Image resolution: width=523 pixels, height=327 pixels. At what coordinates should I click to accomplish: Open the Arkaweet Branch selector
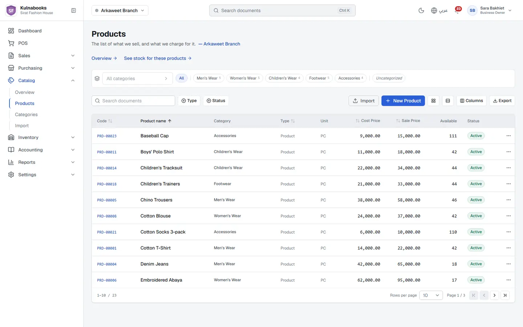pos(120,11)
